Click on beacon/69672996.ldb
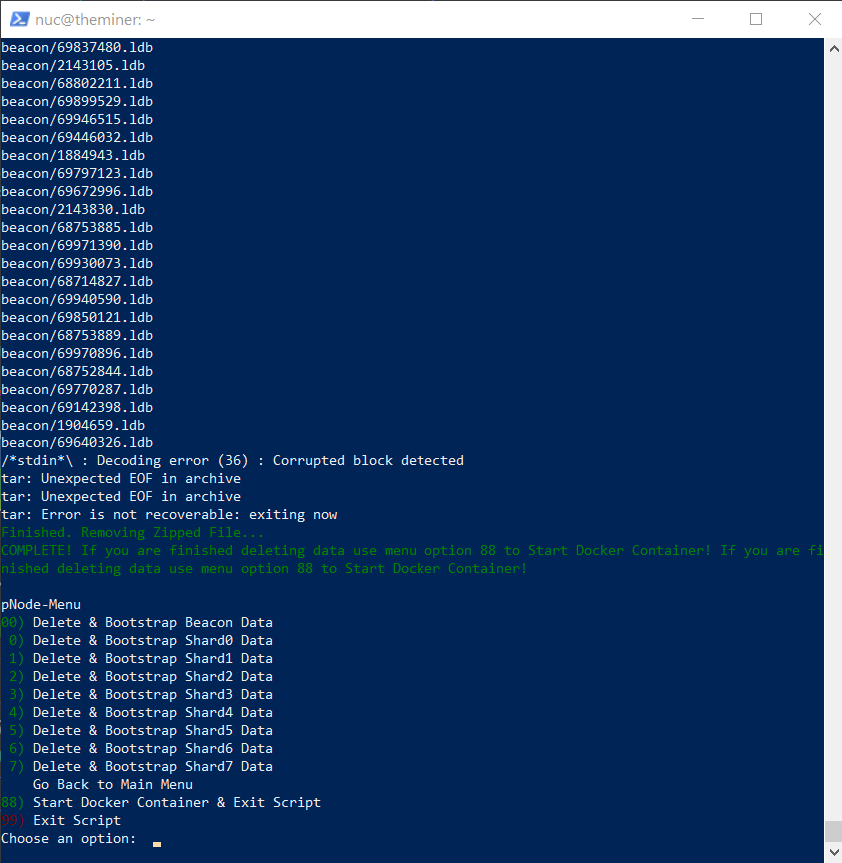The image size is (842, 863). point(77,192)
